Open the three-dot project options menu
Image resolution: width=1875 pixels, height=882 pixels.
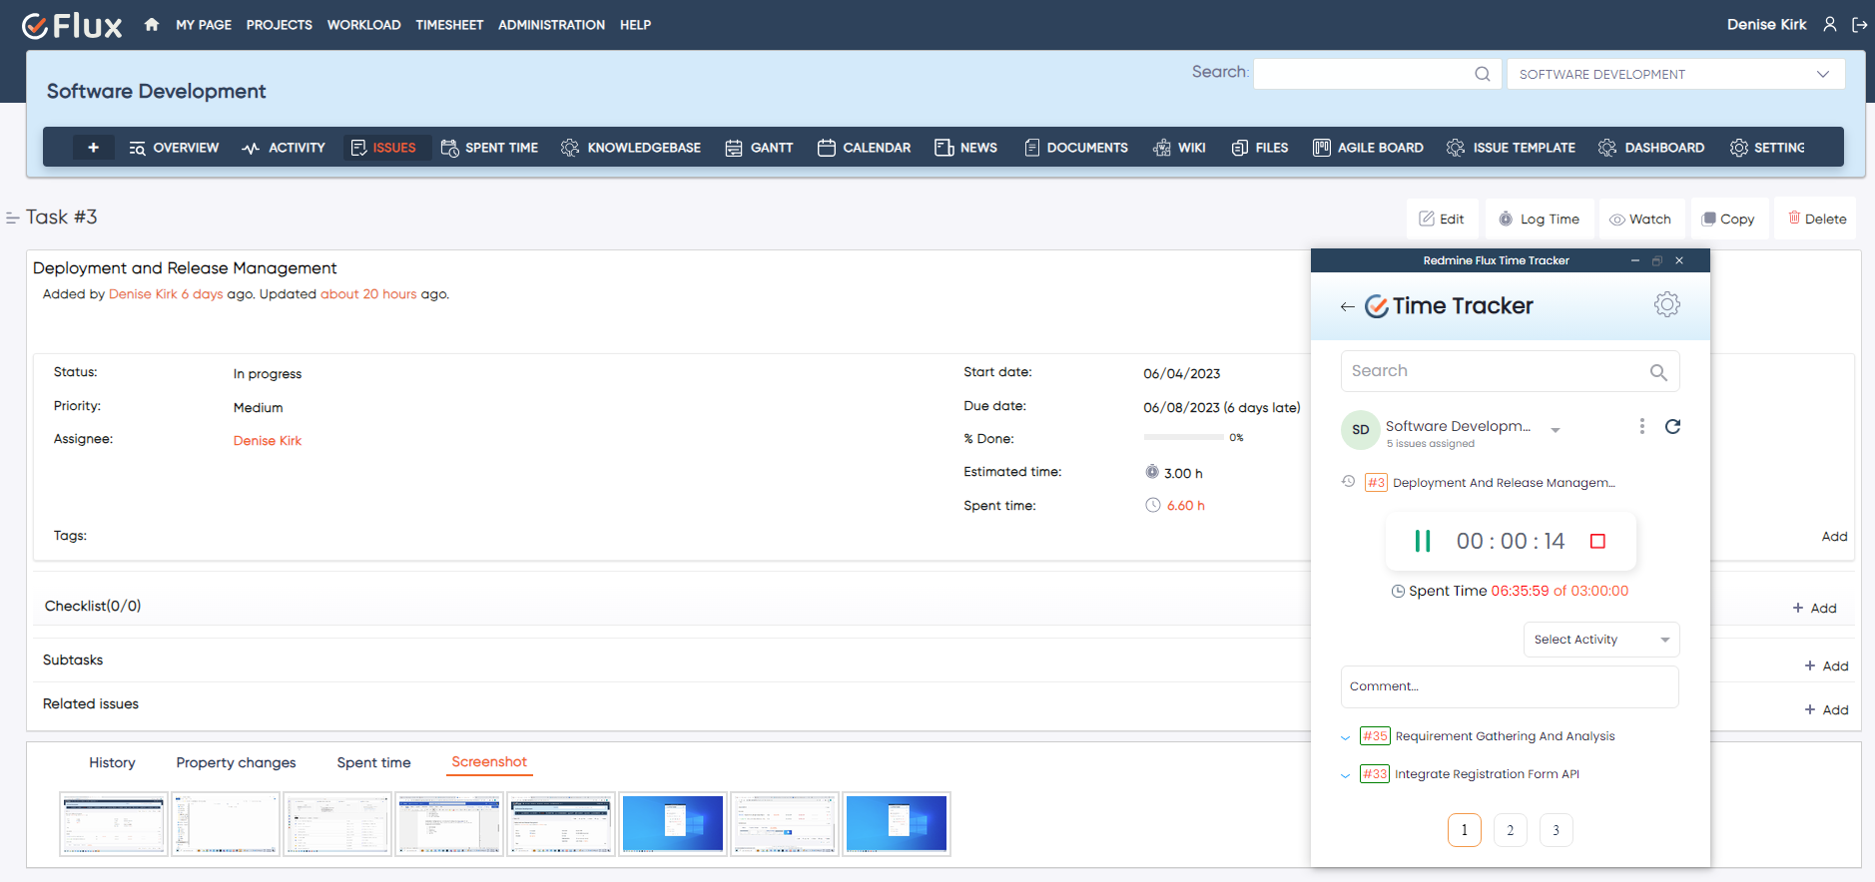1641,427
